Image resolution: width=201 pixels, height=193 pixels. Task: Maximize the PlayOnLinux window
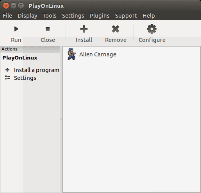[21, 6]
